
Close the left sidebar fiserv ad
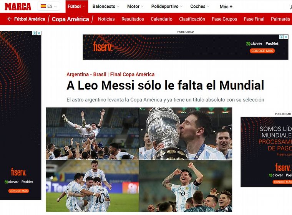[x=39, y=33]
